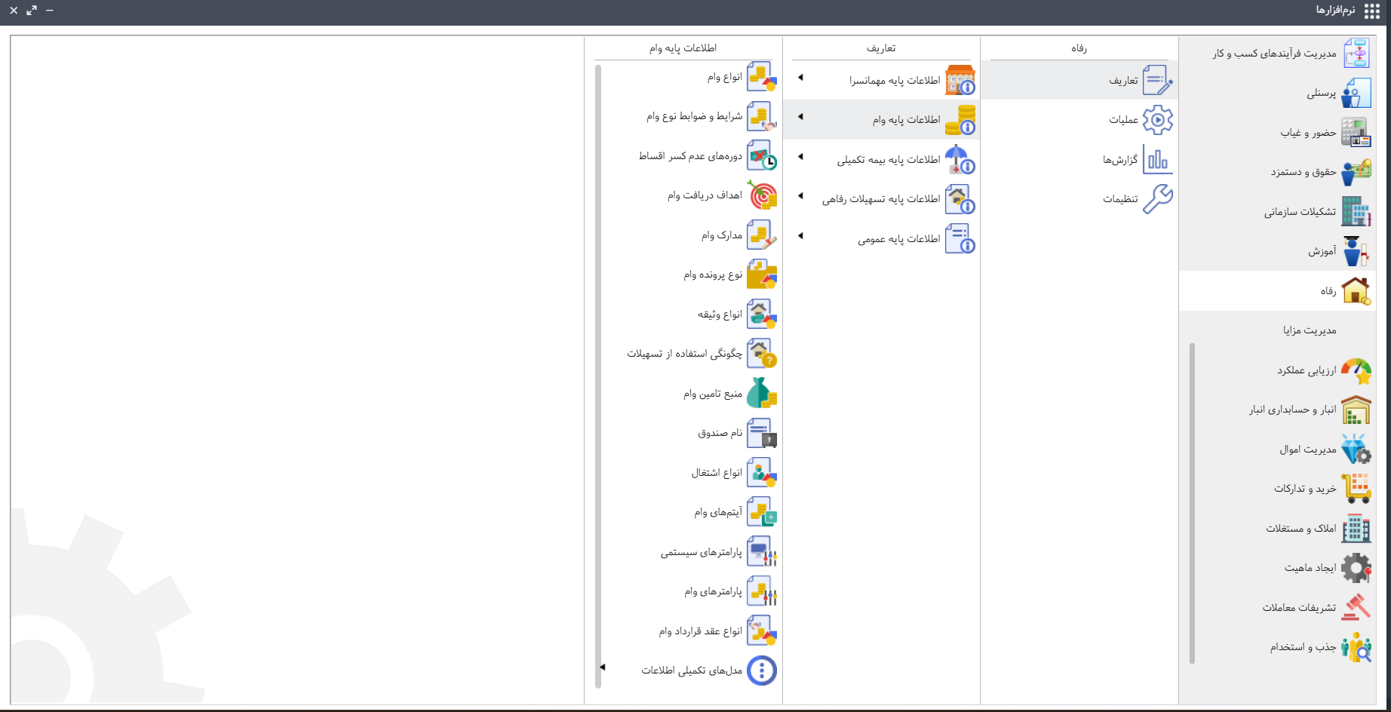Viewport: 1391px width, 712px height.
Task: Click the loan base info list scrollbar
Action: (x=598, y=376)
